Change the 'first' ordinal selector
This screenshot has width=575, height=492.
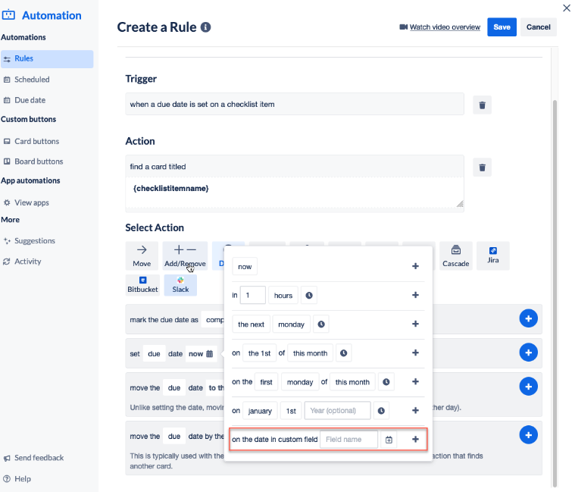(266, 382)
